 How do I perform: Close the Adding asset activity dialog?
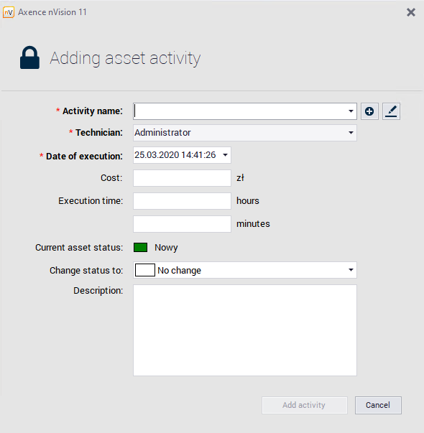tap(411, 12)
